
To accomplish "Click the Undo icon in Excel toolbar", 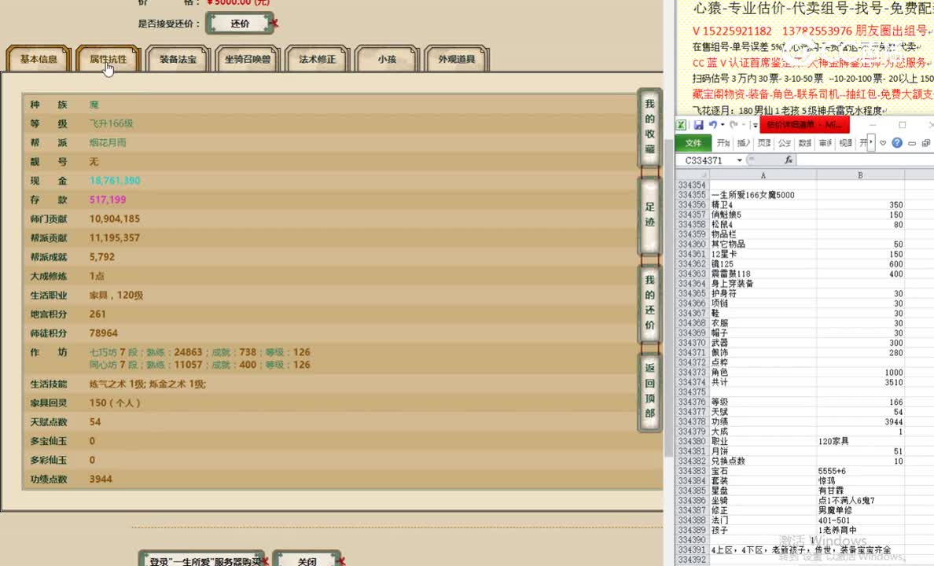I will pos(712,124).
